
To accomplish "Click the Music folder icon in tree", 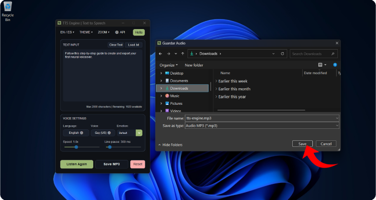I will [167, 96].
